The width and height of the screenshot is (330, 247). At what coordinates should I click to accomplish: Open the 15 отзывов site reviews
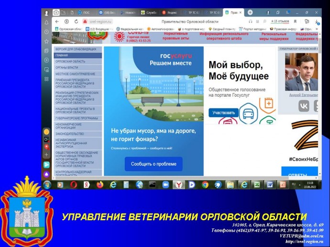pos(280,21)
